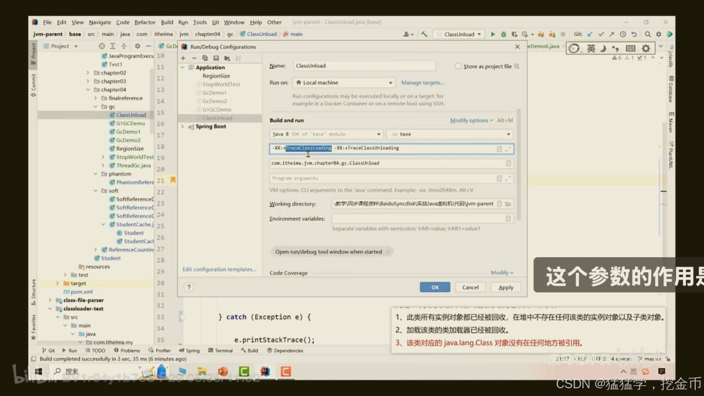This screenshot has width=704, height=396.
Task: Expand the VM options field editor
Action: tap(508, 148)
